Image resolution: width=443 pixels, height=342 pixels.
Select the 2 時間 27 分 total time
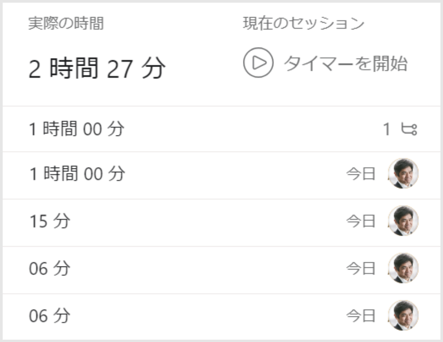tap(97, 68)
